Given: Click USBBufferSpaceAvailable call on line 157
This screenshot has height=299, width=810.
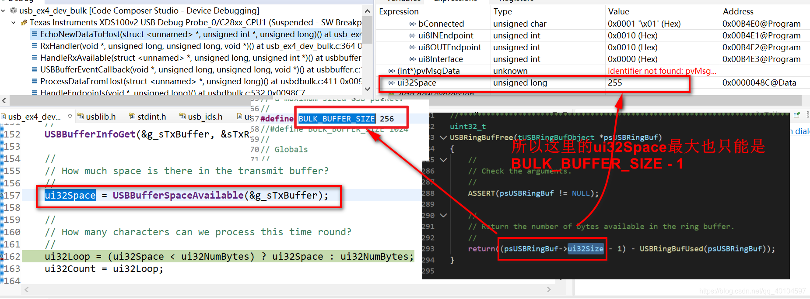Looking at the screenshot, I should point(178,195).
